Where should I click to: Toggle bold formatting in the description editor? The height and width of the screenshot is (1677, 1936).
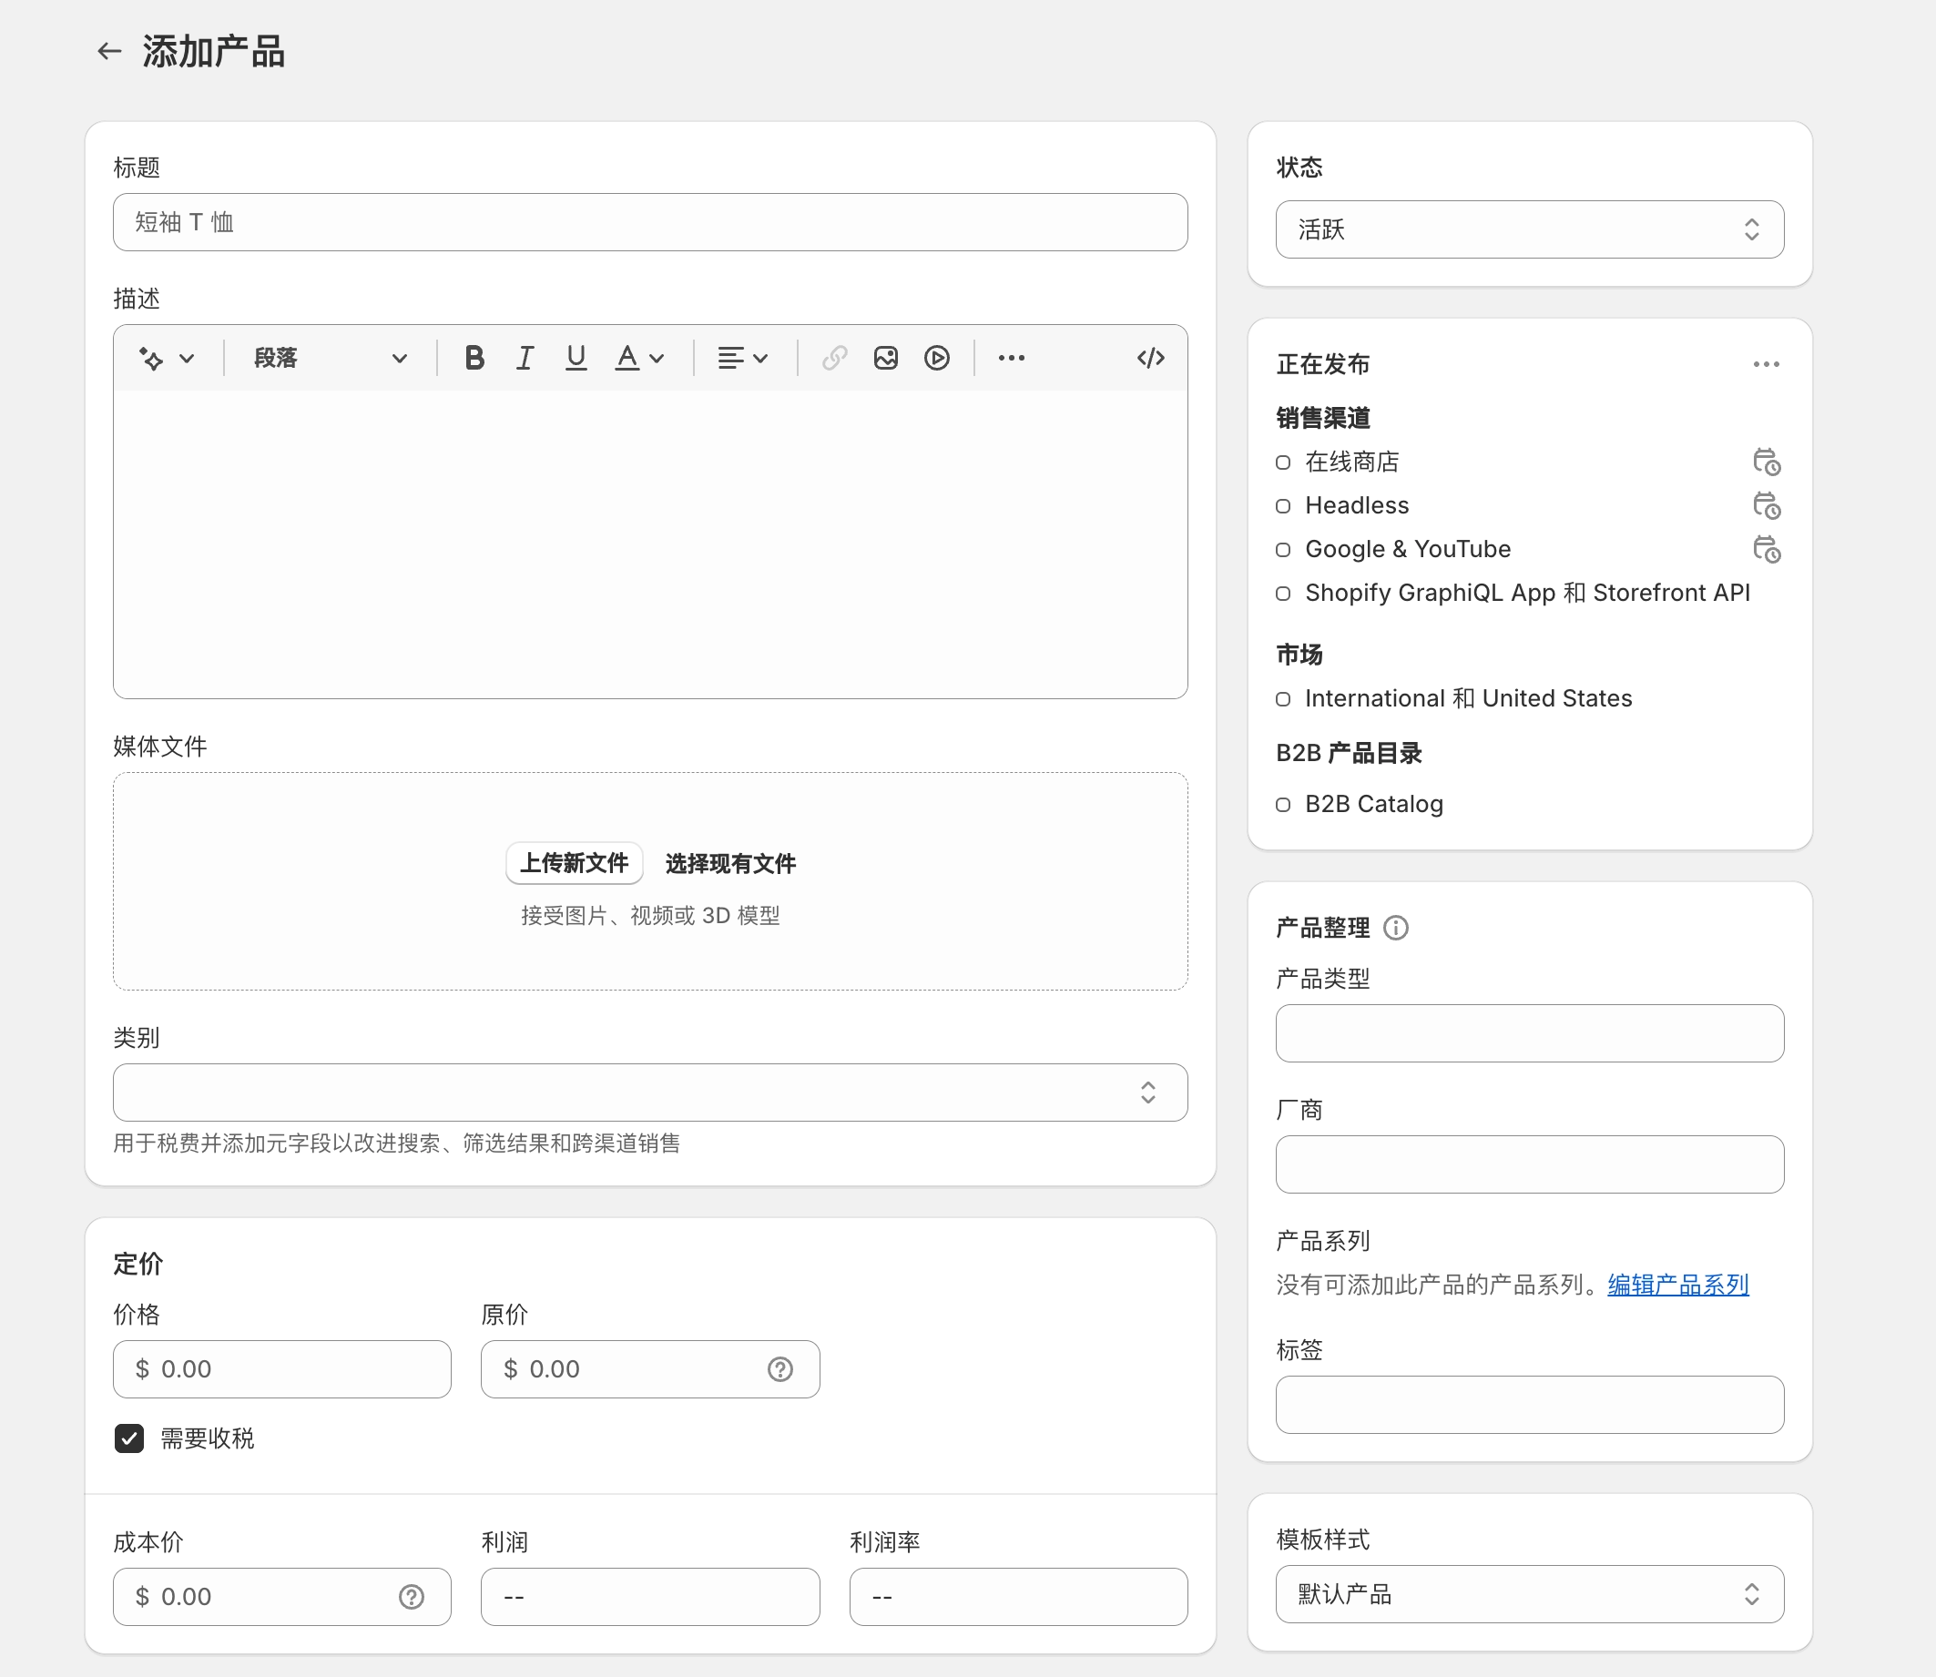click(x=474, y=358)
